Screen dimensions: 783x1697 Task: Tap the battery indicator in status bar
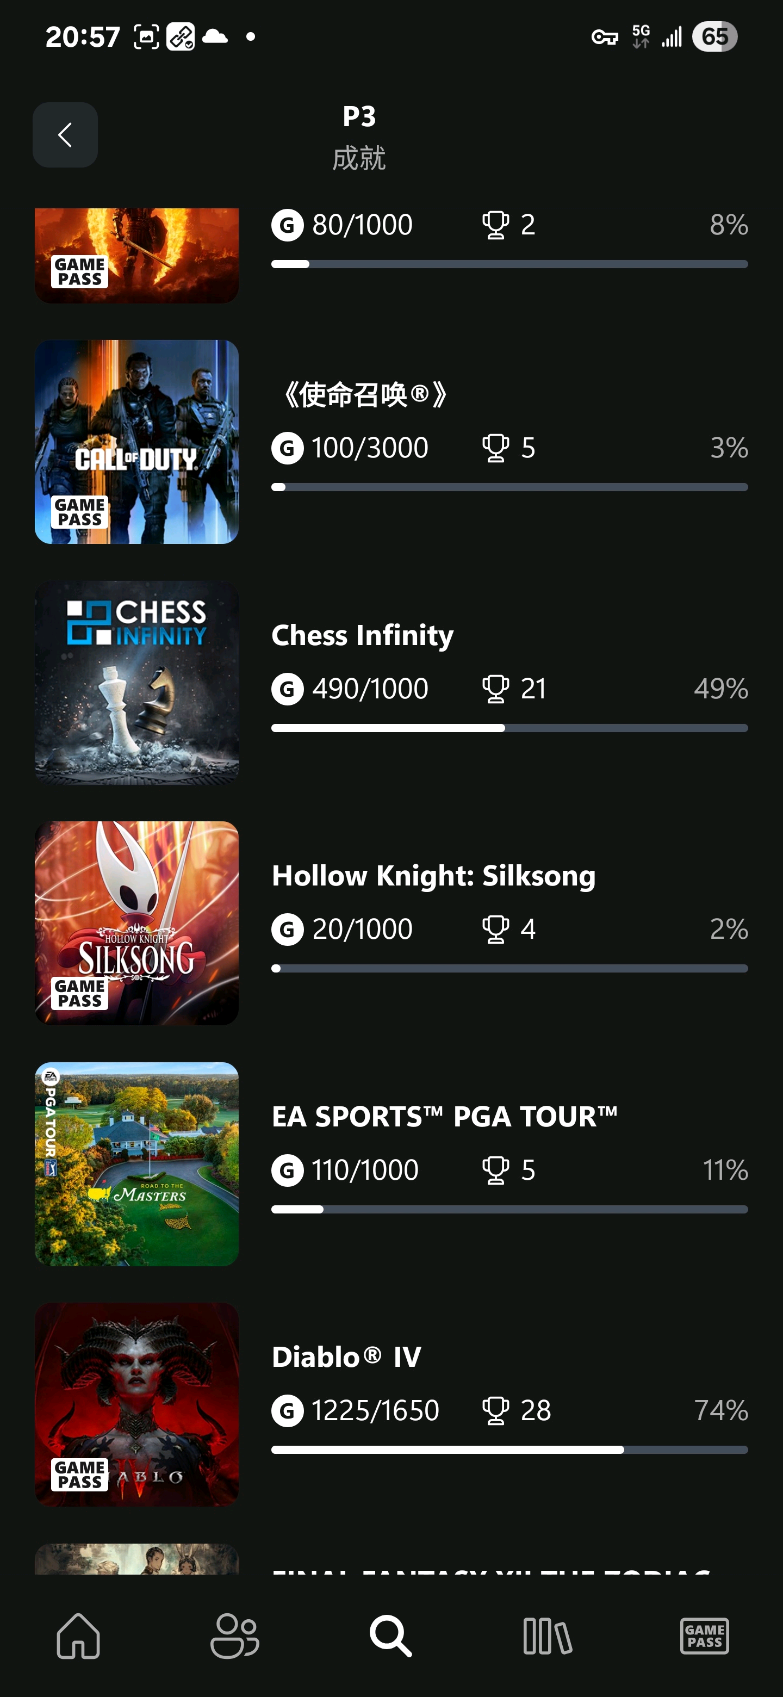pyautogui.click(x=714, y=37)
